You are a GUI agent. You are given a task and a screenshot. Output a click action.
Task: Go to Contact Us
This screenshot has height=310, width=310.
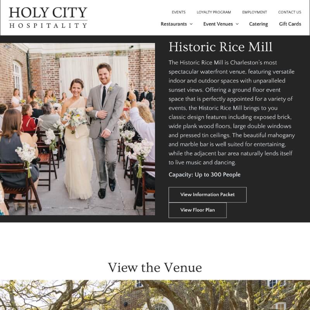(x=289, y=12)
